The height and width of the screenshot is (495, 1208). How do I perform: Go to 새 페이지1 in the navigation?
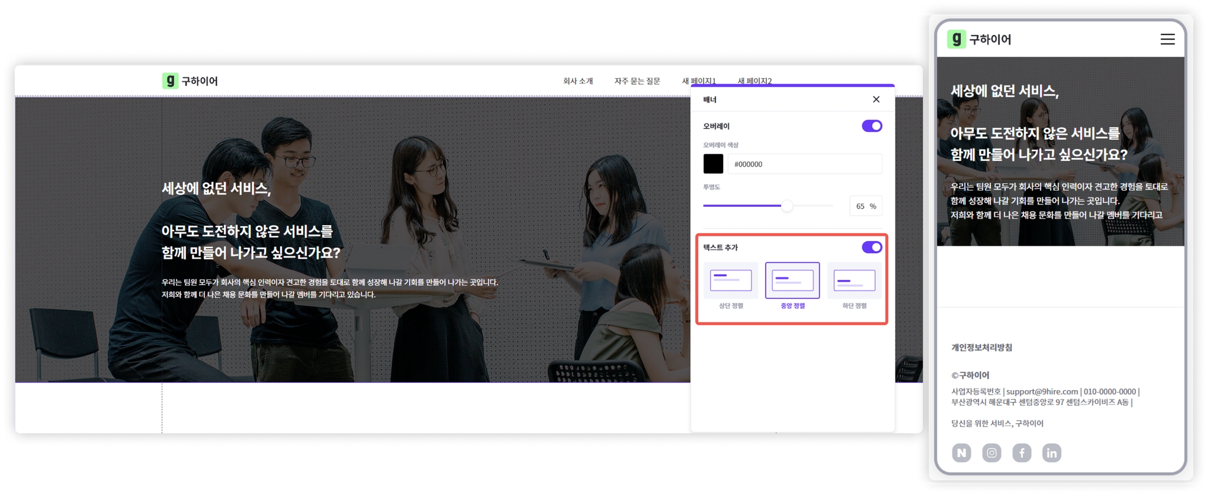click(699, 81)
